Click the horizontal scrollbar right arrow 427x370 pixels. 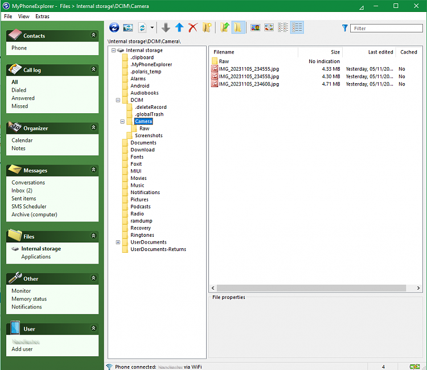tap(418, 288)
